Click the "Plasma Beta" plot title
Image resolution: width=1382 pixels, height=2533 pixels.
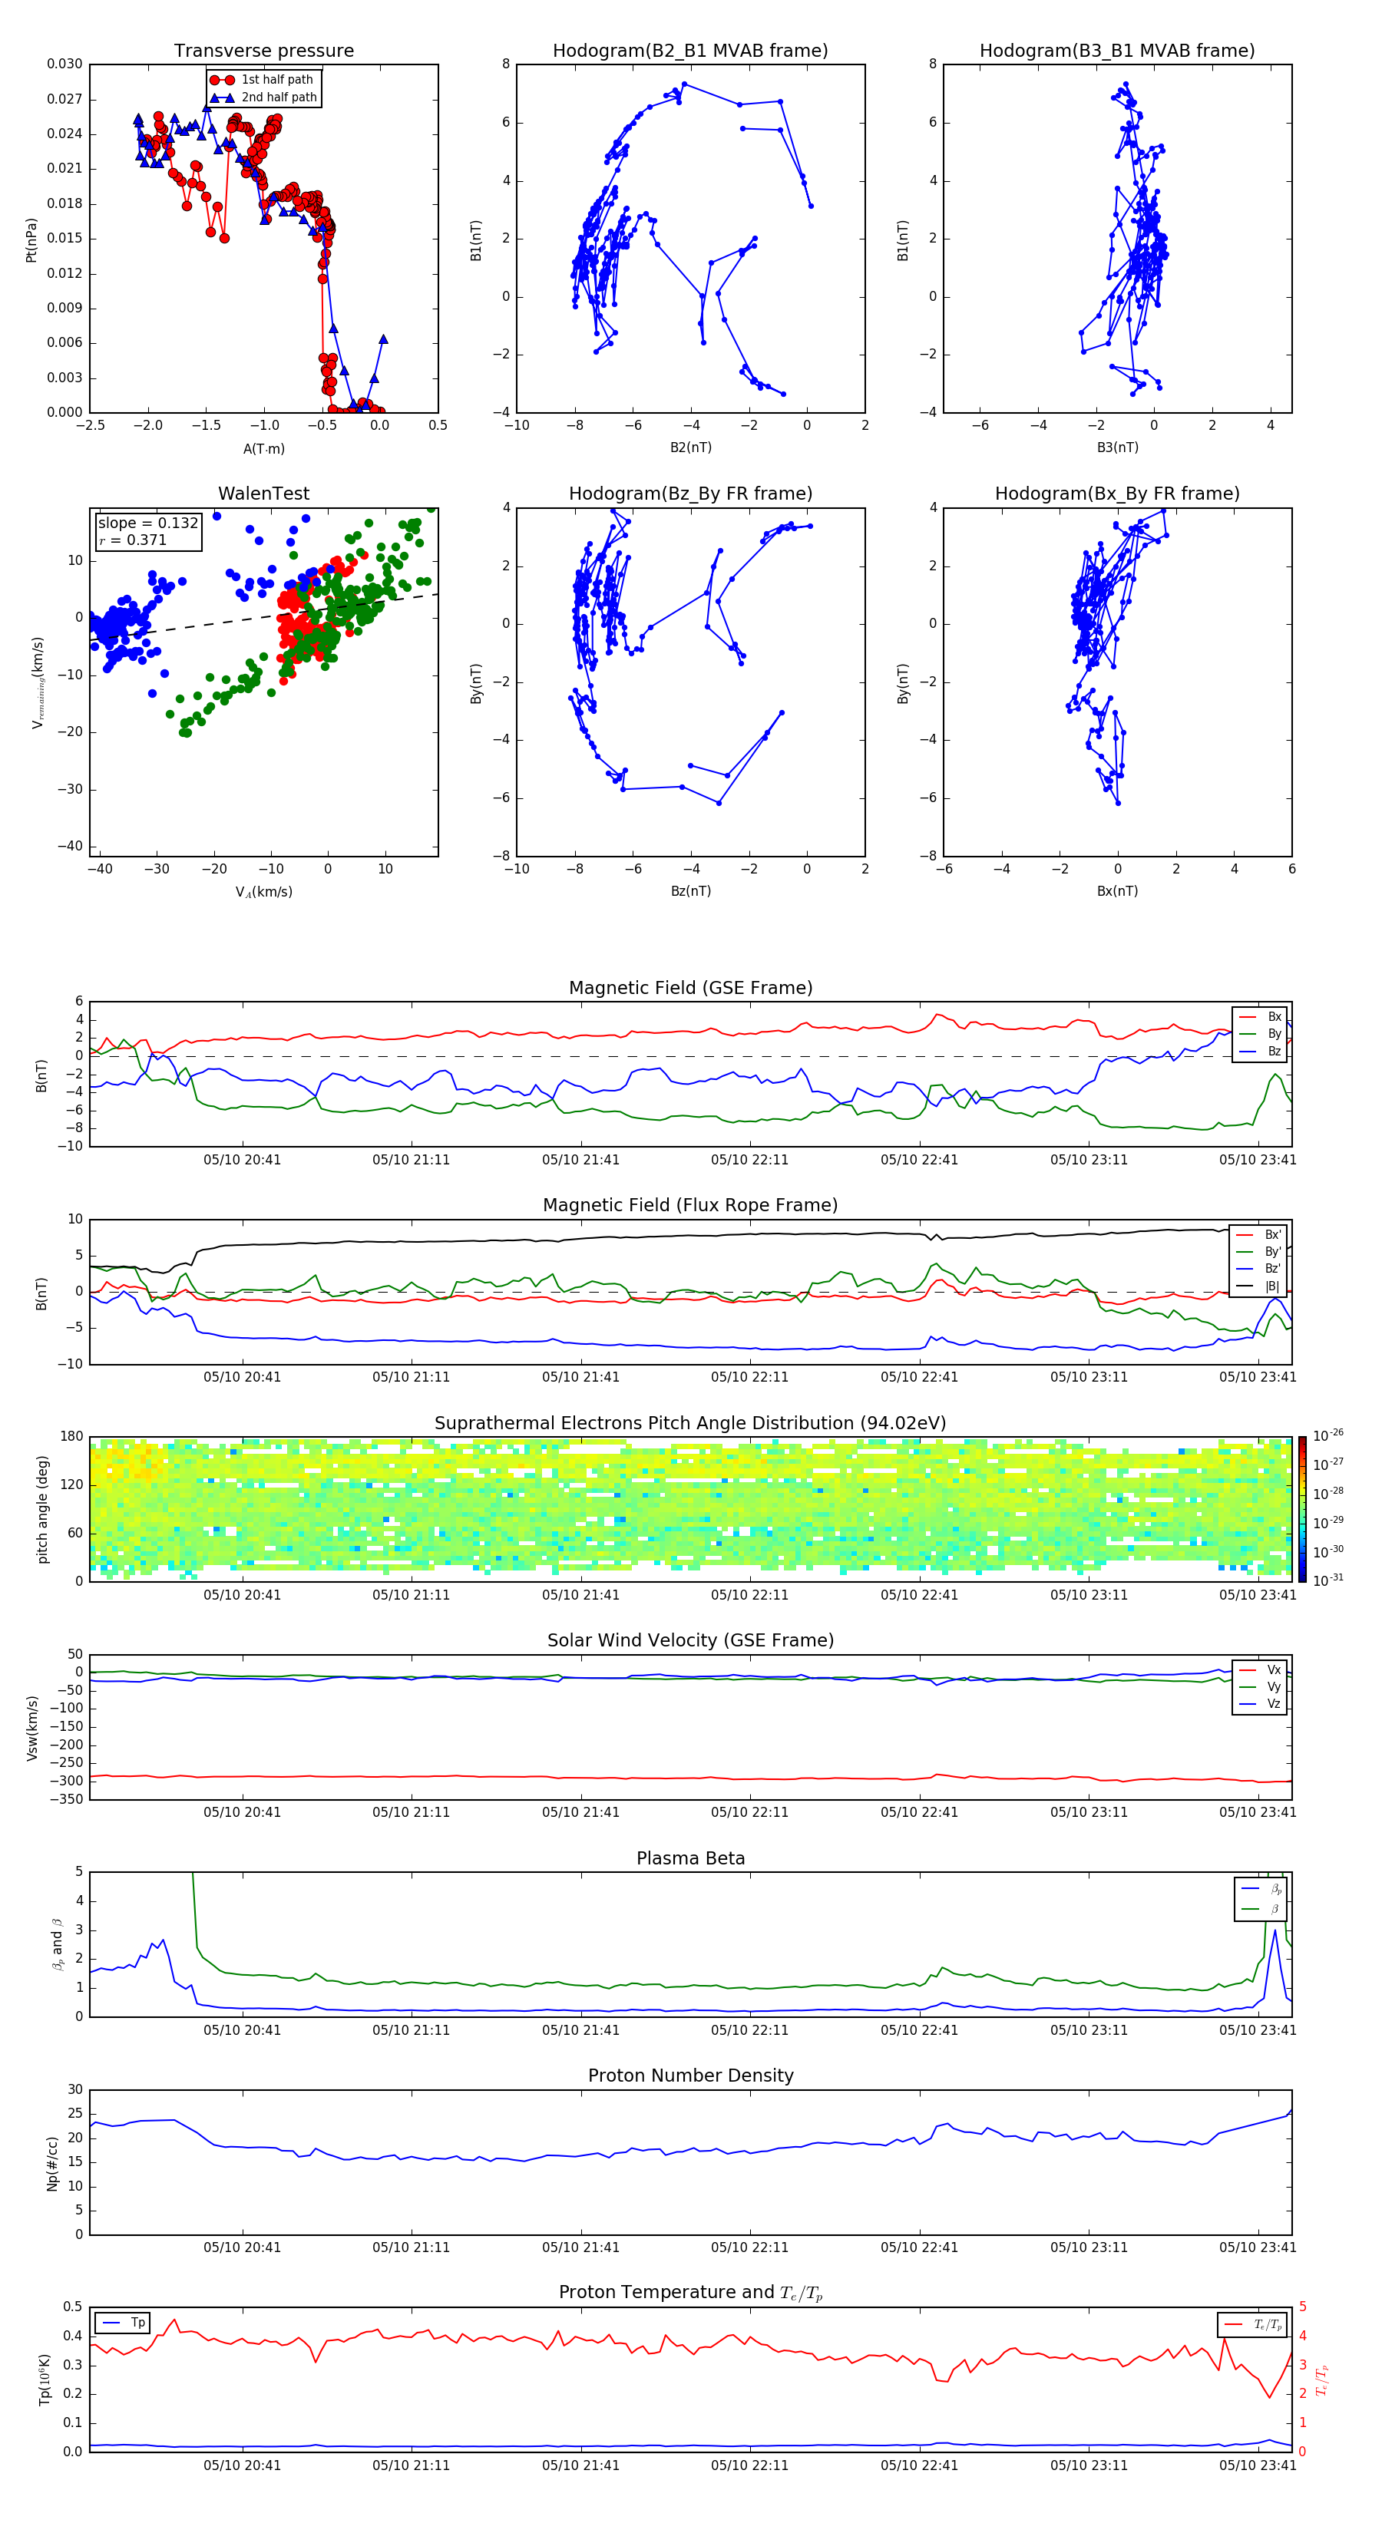pyautogui.click(x=690, y=1858)
